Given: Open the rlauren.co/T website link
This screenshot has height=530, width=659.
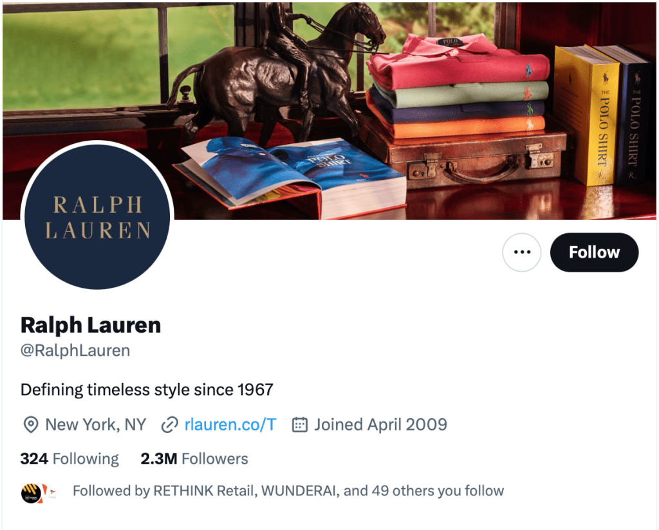Looking at the screenshot, I should (230, 425).
